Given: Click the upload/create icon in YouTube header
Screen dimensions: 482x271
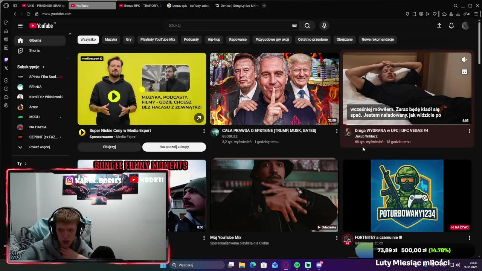Looking at the screenshot, I should pyautogui.click(x=439, y=26).
